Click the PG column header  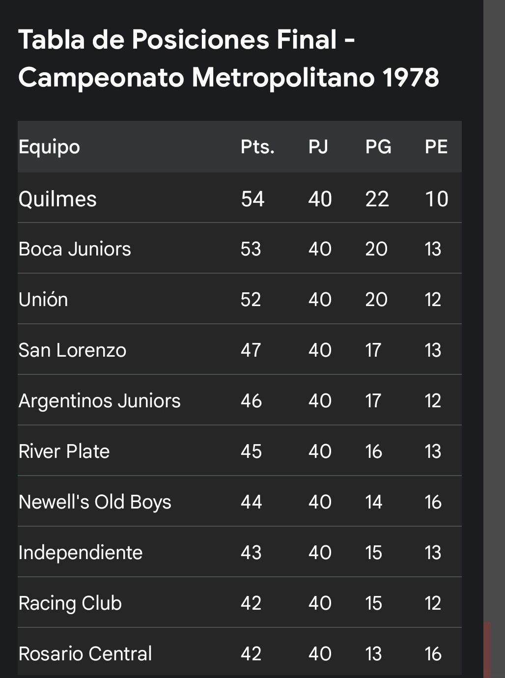pos(378,147)
